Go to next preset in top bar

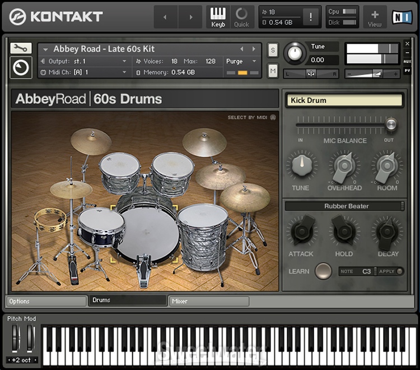[190, 17]
